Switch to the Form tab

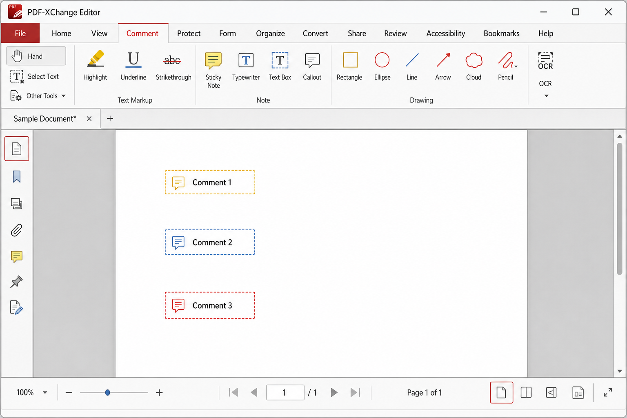(x=227, y=33)
